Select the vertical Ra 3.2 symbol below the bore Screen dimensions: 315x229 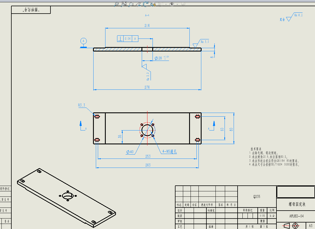coord(147,72)
